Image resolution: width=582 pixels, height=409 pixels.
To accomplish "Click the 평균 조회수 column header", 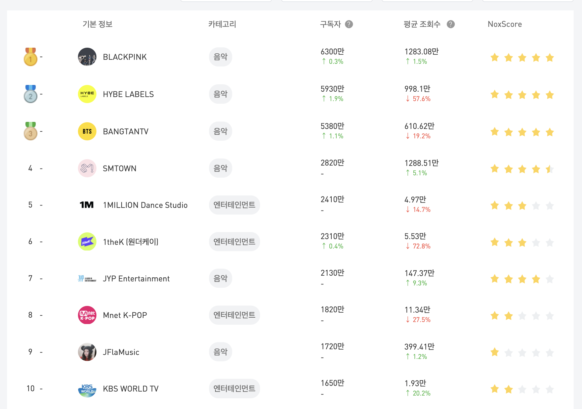I will pyautogui.click(x=422, y=24).
